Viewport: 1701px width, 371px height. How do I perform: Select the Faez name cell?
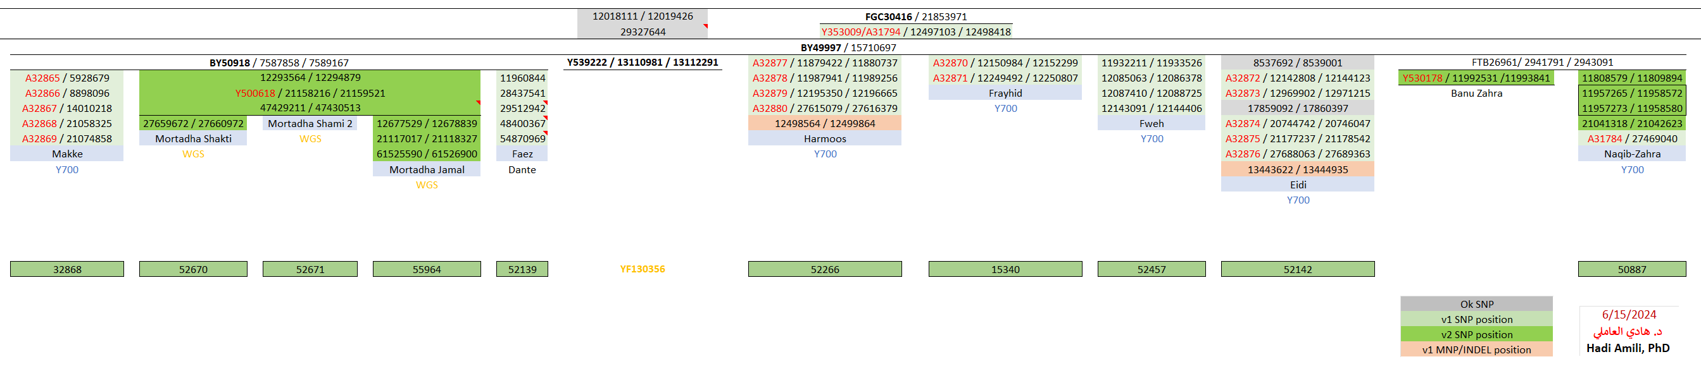(x=522, y=154)
